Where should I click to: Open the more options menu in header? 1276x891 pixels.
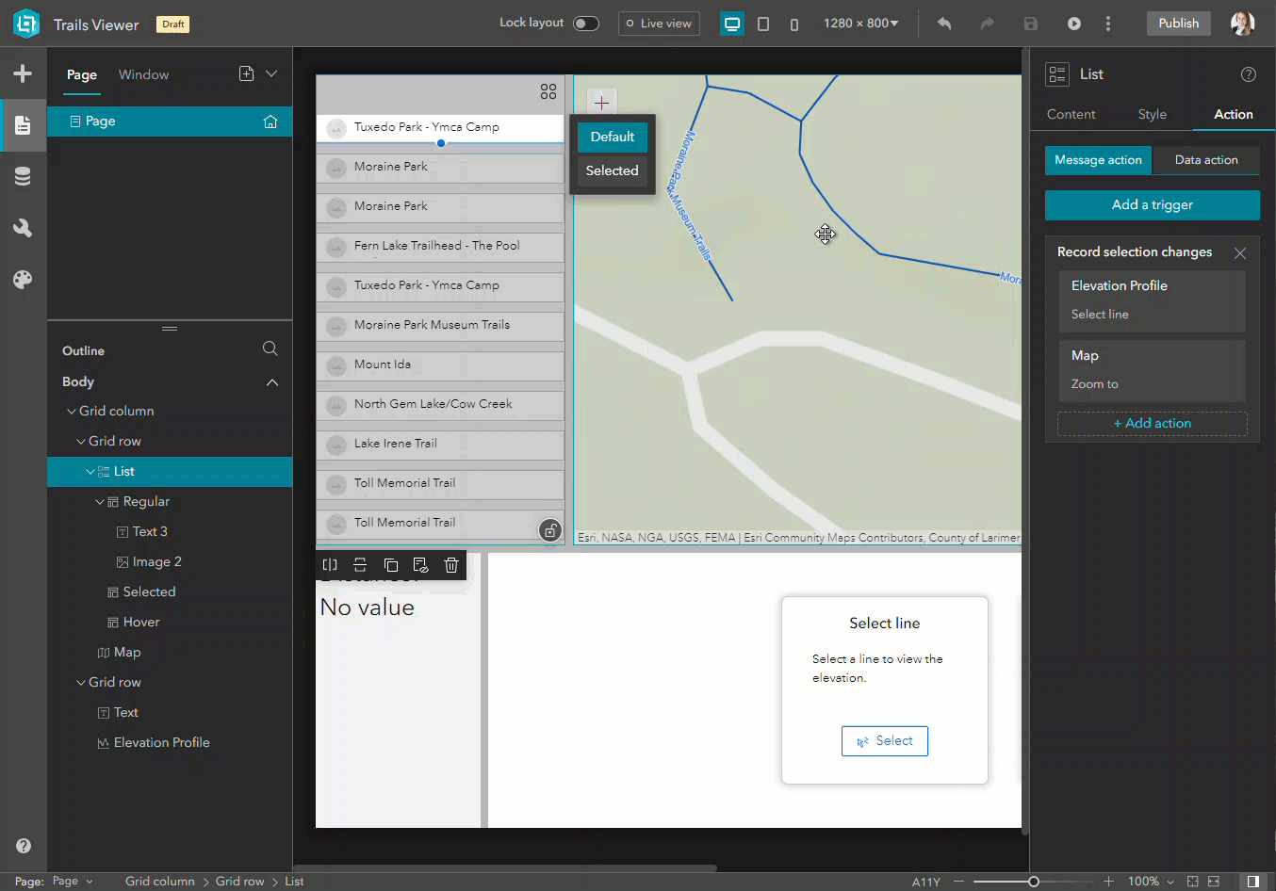coord(1108,24)
